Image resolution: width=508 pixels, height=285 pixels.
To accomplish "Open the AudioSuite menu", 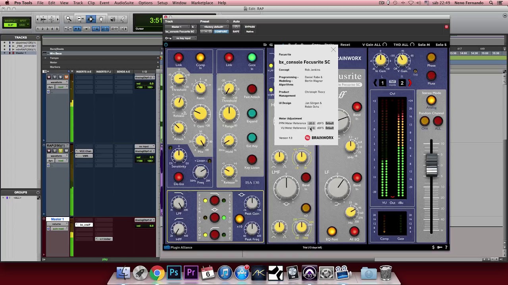I will [124, 3].
